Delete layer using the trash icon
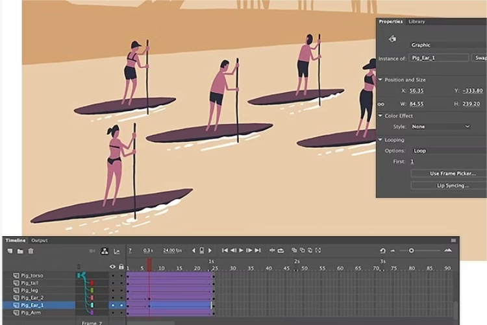 [x=31, y=251]
